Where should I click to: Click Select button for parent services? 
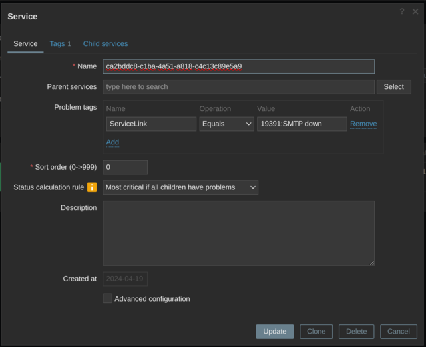[x=393, y=87]
